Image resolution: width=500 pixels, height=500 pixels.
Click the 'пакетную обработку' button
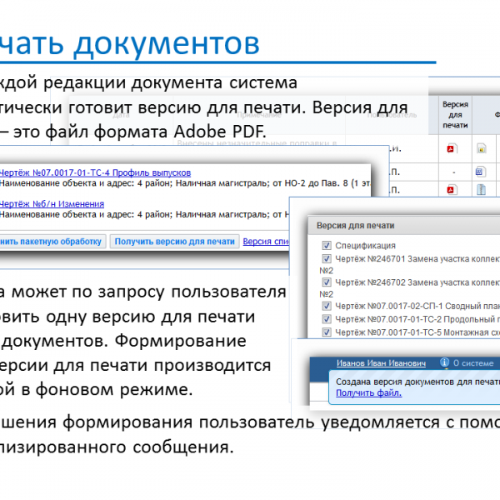pos(52,241)
